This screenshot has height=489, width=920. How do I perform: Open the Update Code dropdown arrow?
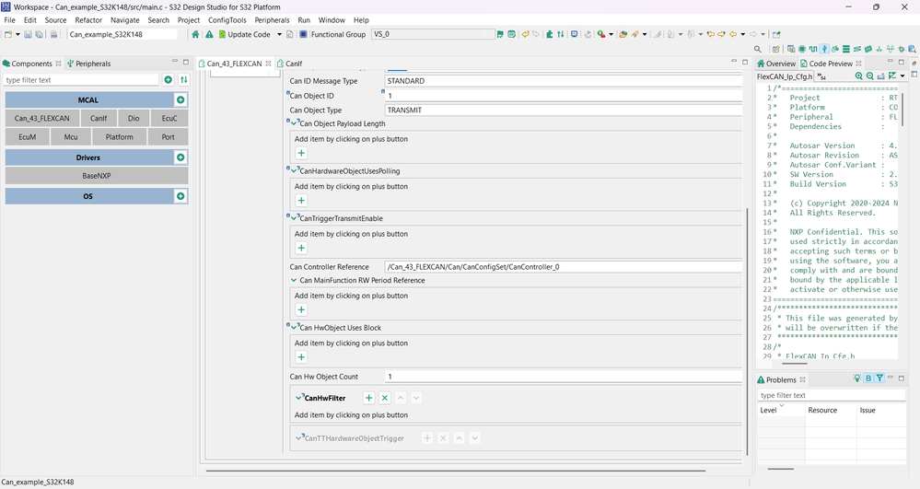coord(279,34)
